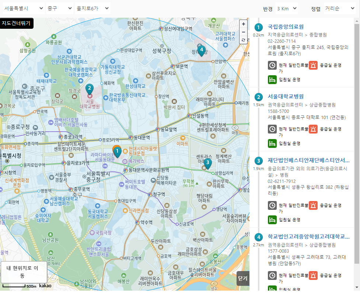Click bed icon in 서울대학교병원 entry
The height and width of the screenshot is (298, 360).
[x=272, y=143]
